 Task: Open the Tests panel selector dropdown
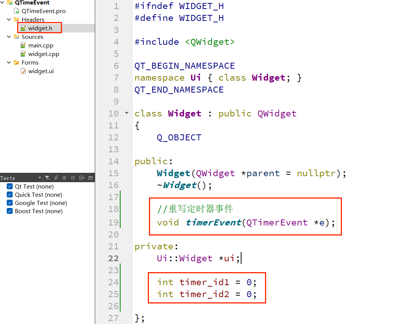click(x=40, y=178)
